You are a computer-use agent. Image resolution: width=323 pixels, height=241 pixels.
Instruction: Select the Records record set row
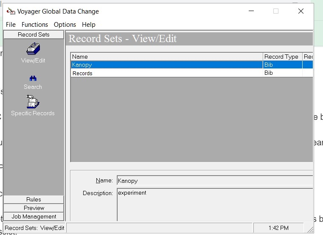[x=166, y=73]
